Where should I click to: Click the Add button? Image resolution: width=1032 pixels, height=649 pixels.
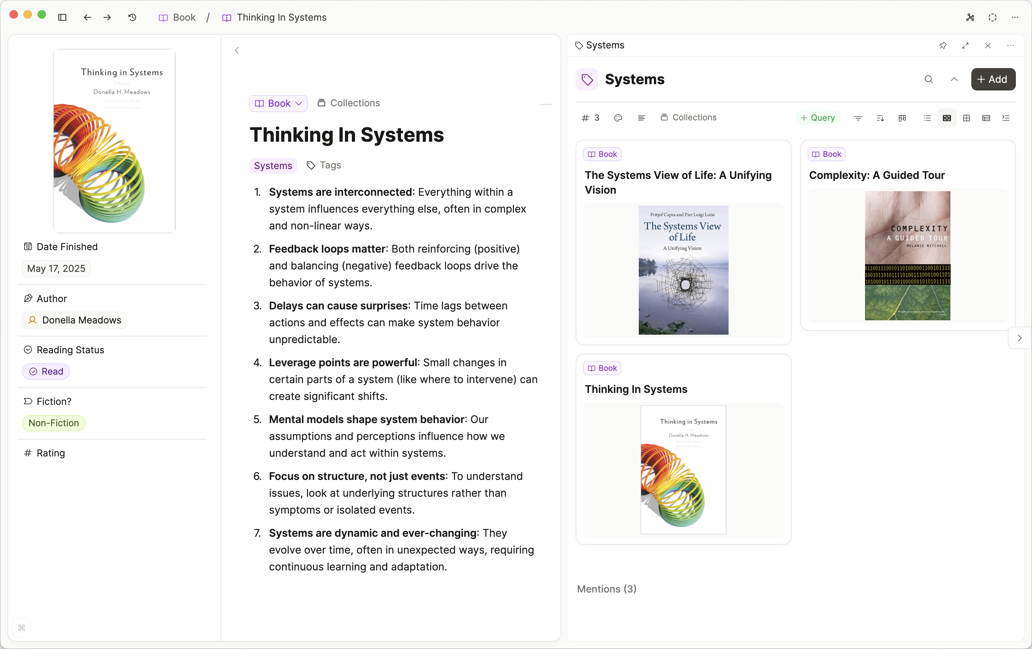tap(993, 79)
